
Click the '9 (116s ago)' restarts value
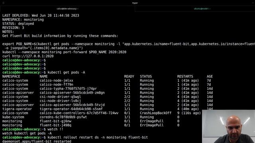189,113
